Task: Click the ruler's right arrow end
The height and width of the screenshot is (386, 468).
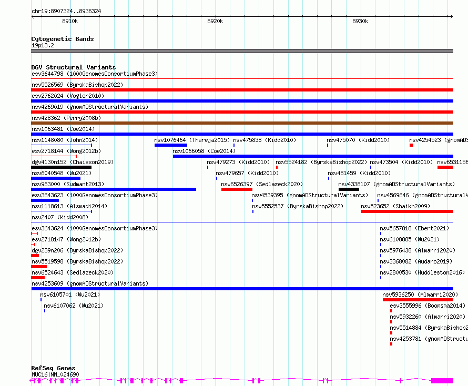Action: tap(452, 17)
